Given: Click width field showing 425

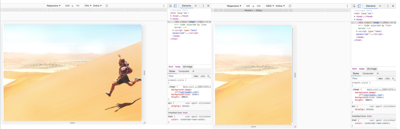Looking at the screenshot, I should (x=248, y=6).
